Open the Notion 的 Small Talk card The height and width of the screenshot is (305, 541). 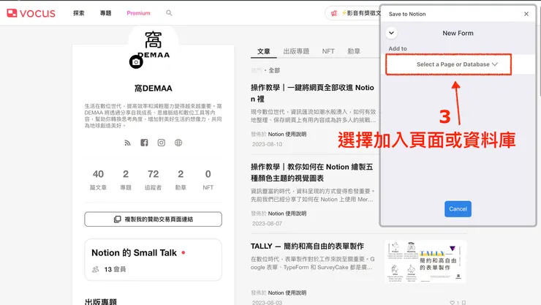point(154,260)
